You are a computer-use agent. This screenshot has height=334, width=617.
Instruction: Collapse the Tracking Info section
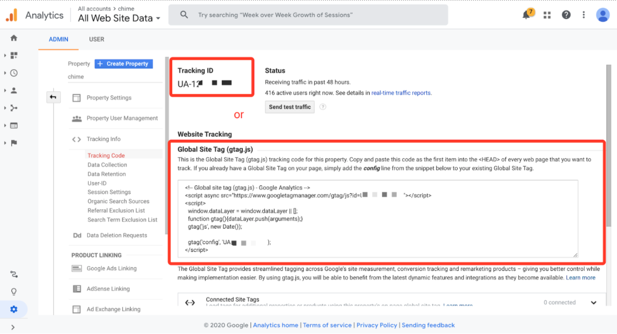(103, 139)
